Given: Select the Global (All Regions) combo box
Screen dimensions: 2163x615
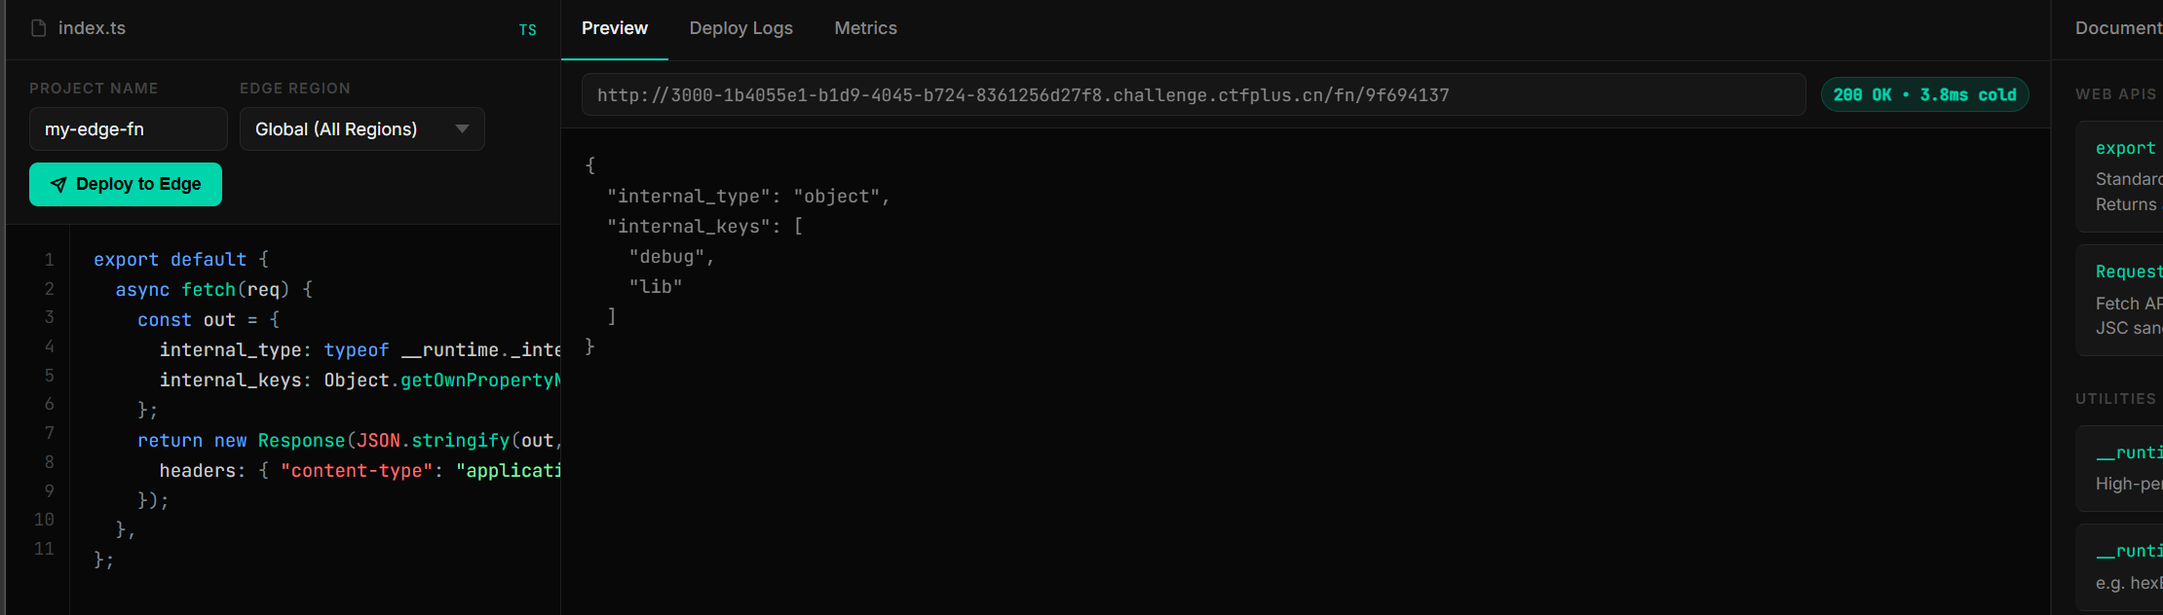Looking at the screenshot, I should [360, 129].
